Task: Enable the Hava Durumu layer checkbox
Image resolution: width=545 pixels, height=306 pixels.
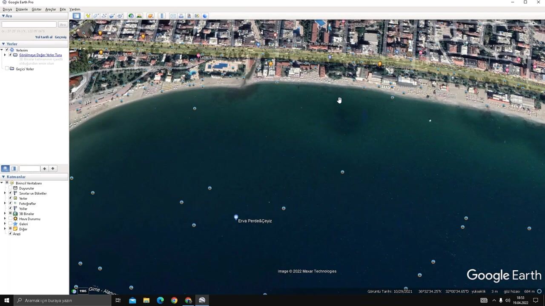Action: (10, 219)
